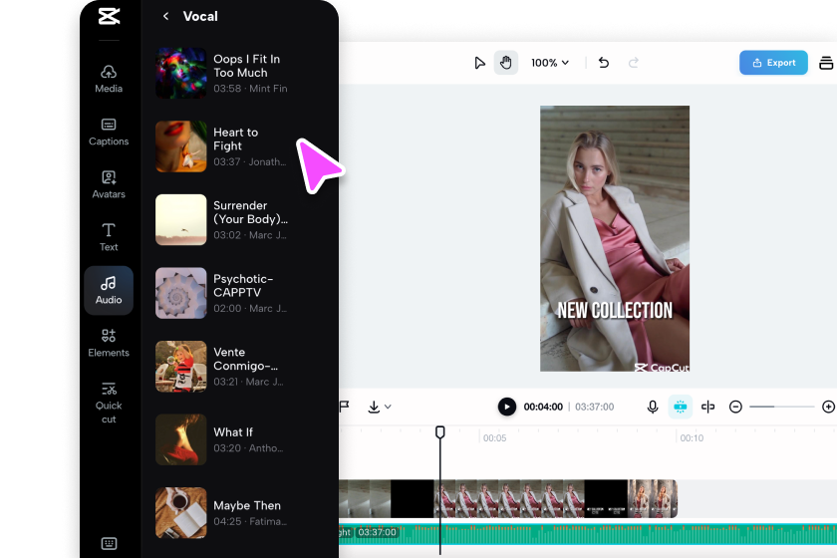Click the playhead marker on the timeline
837x558 pixels.
(x=439, y=432)
